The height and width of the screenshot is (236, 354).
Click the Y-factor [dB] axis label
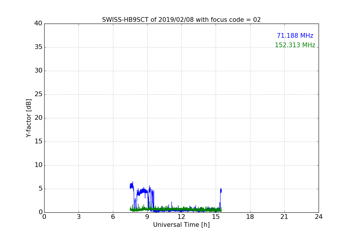pos(29,118)
